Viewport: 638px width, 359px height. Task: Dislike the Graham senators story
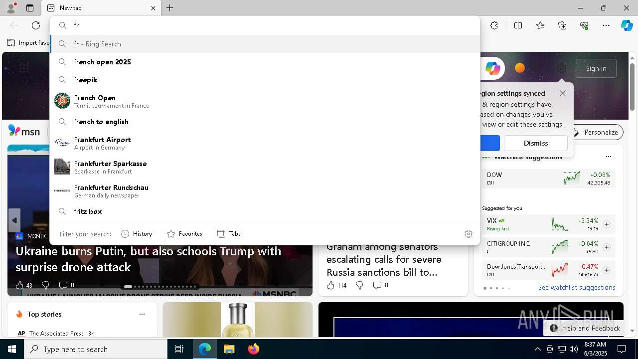(359, 285)
